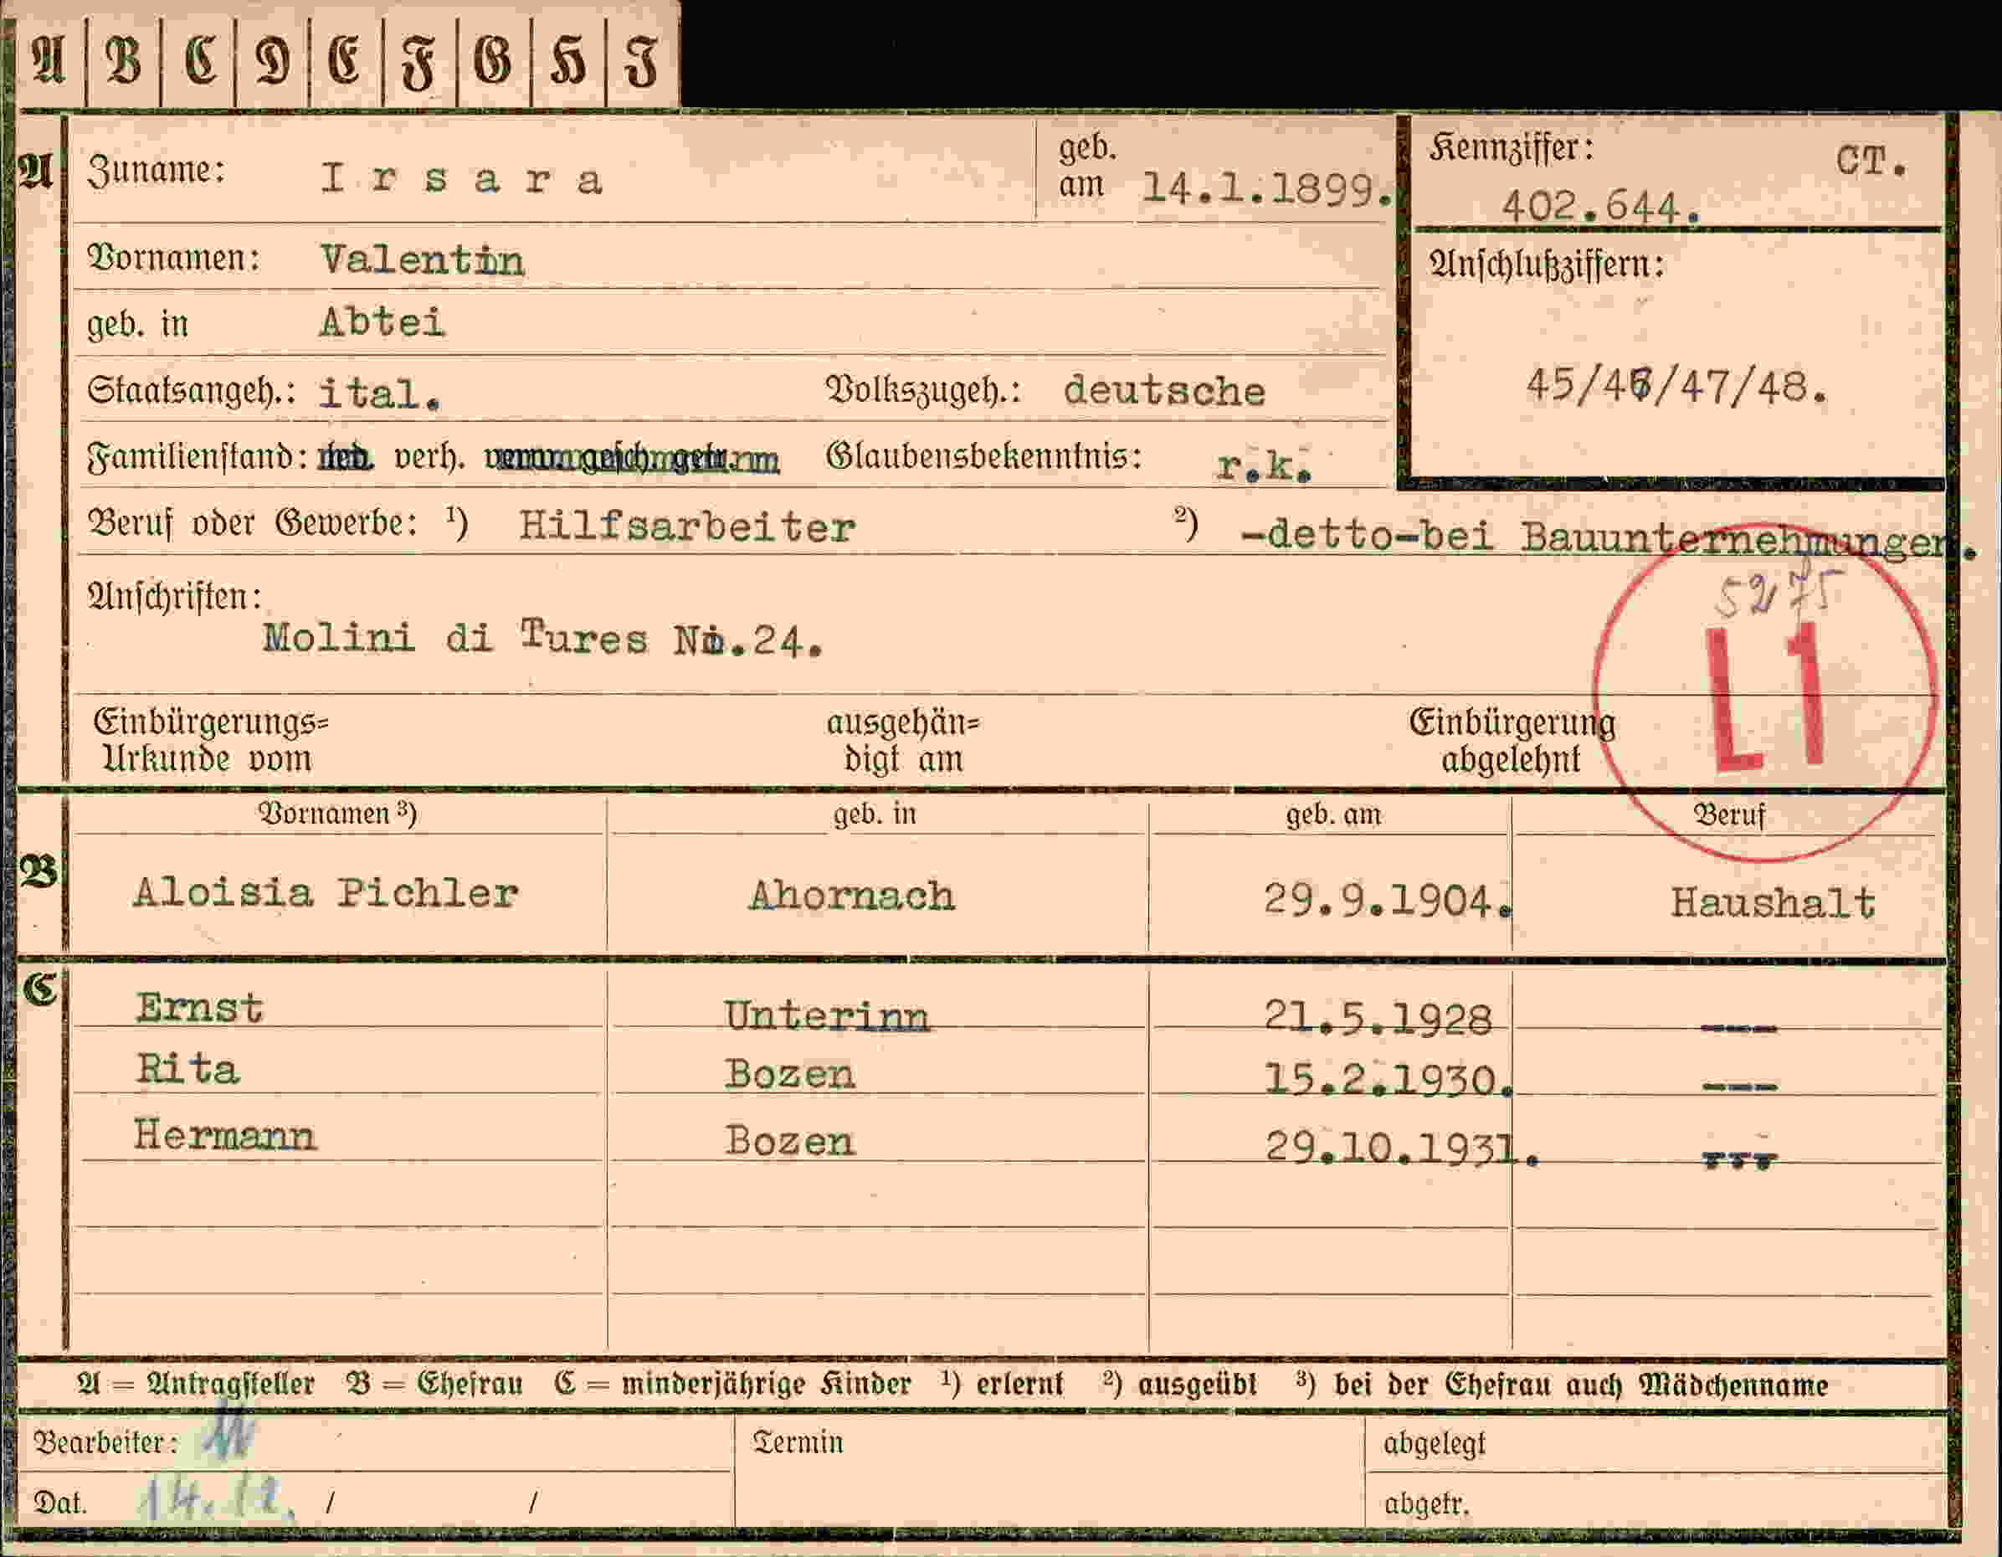The height and width of the screenshot is (1557, 2002).
Task: Click the footnote "bei der Ehefrau auch Mädchenname"
Action: (x=1580, y=1385)
